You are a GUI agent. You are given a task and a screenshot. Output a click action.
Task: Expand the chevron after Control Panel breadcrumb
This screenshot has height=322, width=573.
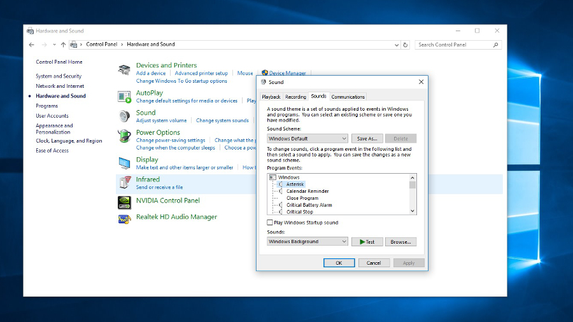pyautogui.click(x=122, y=45)
